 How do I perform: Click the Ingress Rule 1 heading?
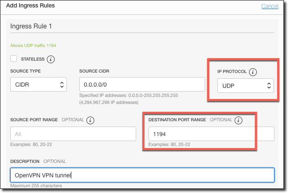(34, 26)
